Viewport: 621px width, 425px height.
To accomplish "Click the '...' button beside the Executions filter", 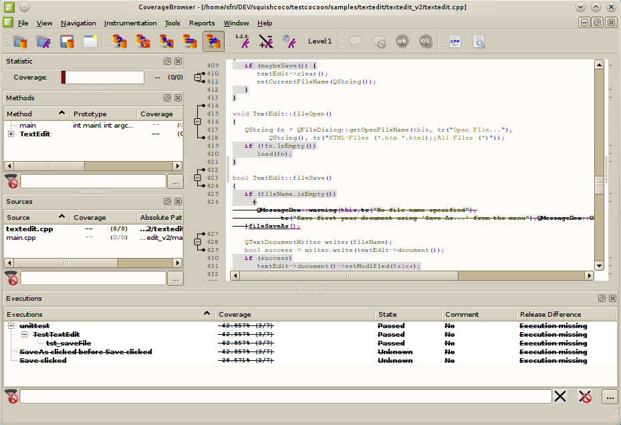I will tap(609, 396).
